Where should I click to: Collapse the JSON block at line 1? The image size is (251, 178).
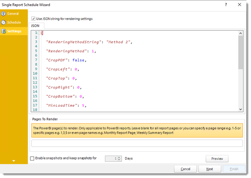(x=39, y=33)
